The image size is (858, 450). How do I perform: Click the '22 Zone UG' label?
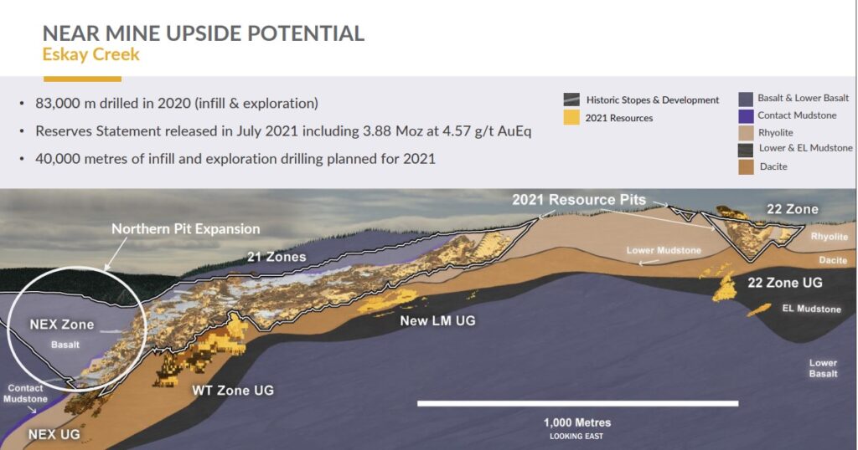pyautogui.click(x=784, y=283)
